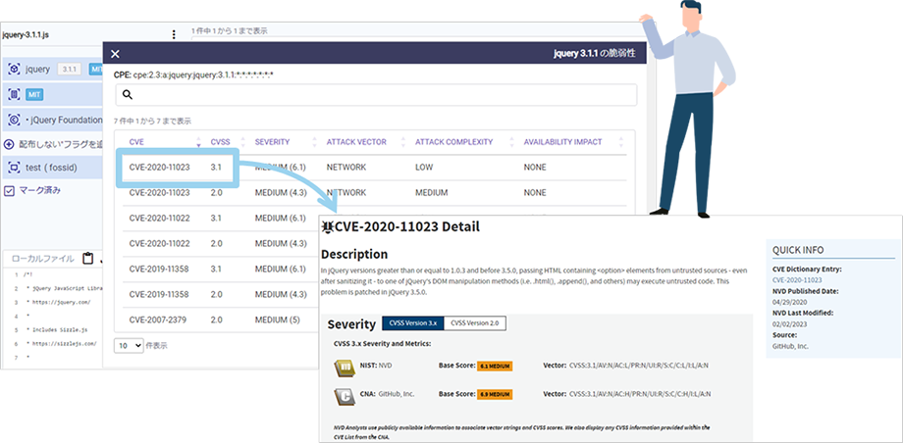
Task: Sort the table by the CVE column arrows
Action: tap(198, 142)
